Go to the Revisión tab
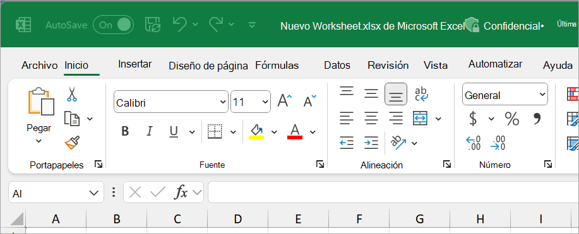Screen dimensions: 579x234 388,66
